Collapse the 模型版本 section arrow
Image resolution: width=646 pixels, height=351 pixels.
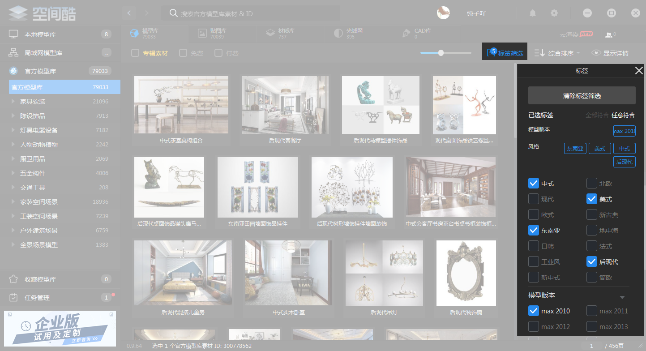622,297
